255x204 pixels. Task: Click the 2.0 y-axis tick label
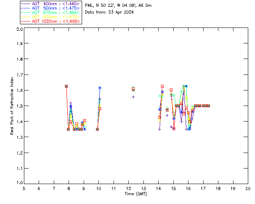click(20, 29)
